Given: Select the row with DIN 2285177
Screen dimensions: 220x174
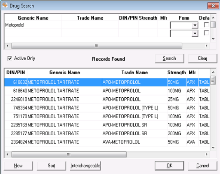Looking at the screenshot, I should 107,134.
